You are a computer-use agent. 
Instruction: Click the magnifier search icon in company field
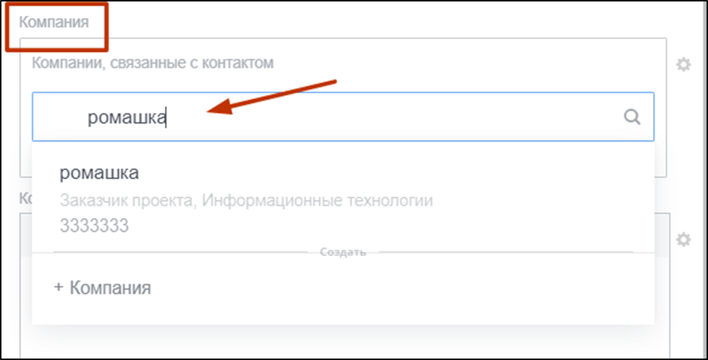[632, 117]
